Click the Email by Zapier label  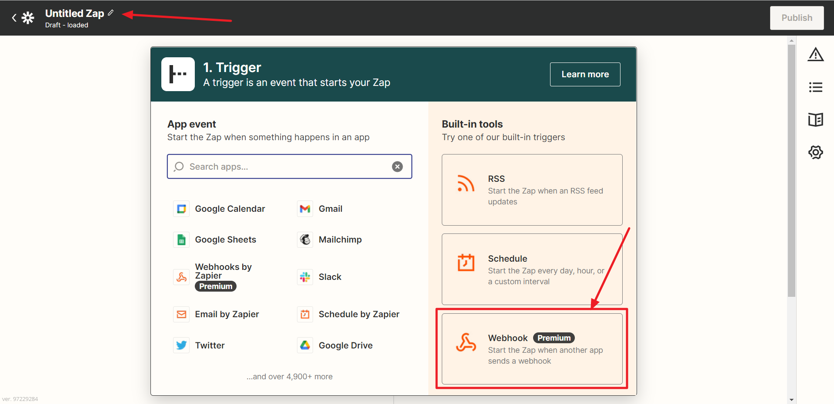pos(227,314)
